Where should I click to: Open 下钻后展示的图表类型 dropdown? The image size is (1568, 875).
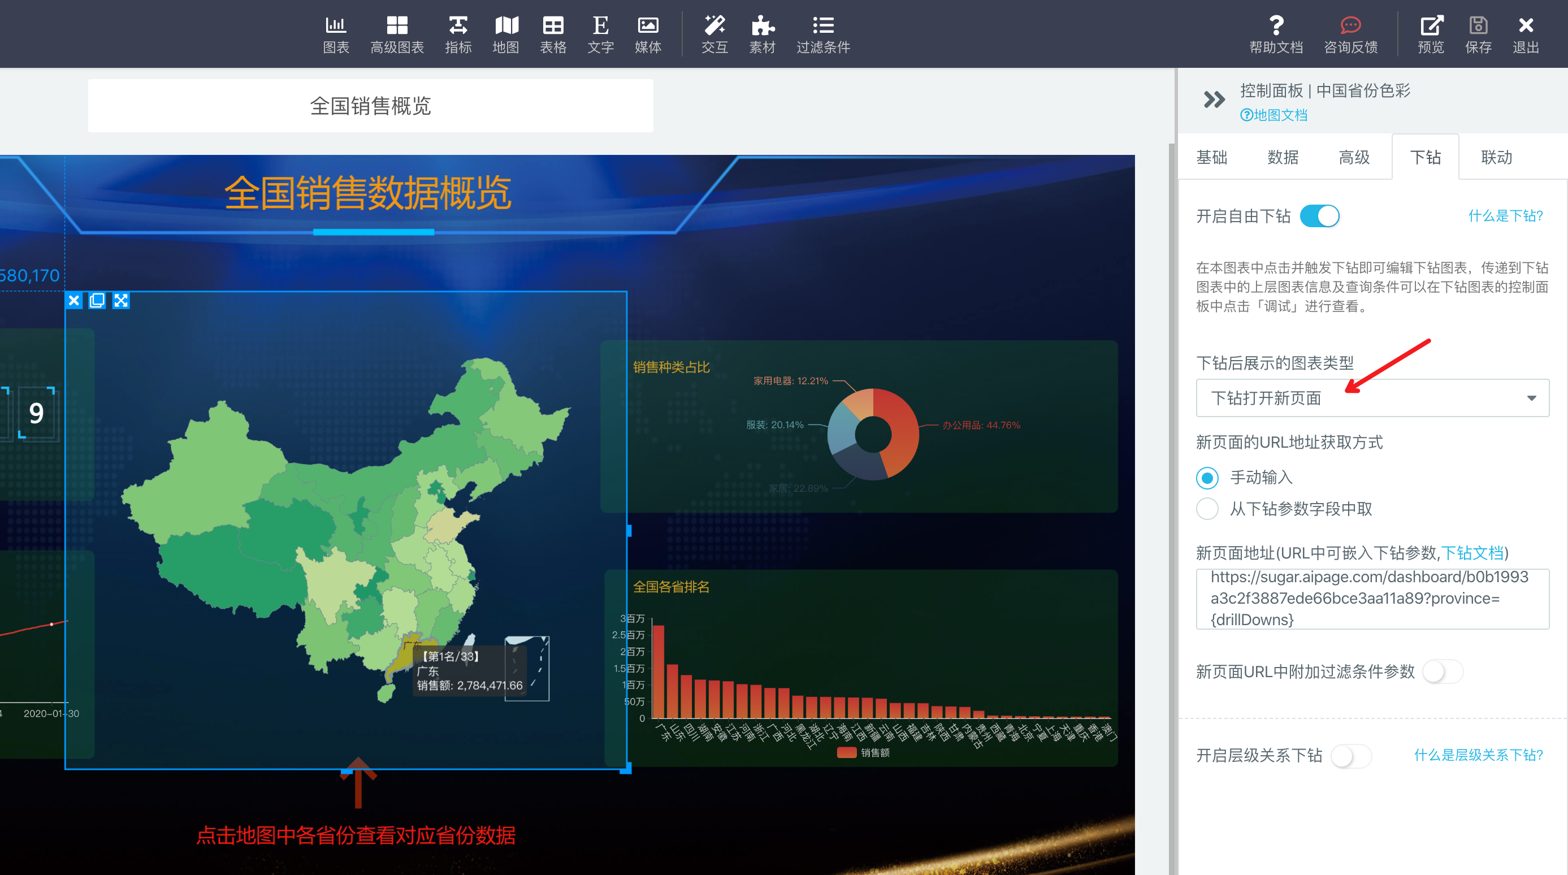[1372, 398]
